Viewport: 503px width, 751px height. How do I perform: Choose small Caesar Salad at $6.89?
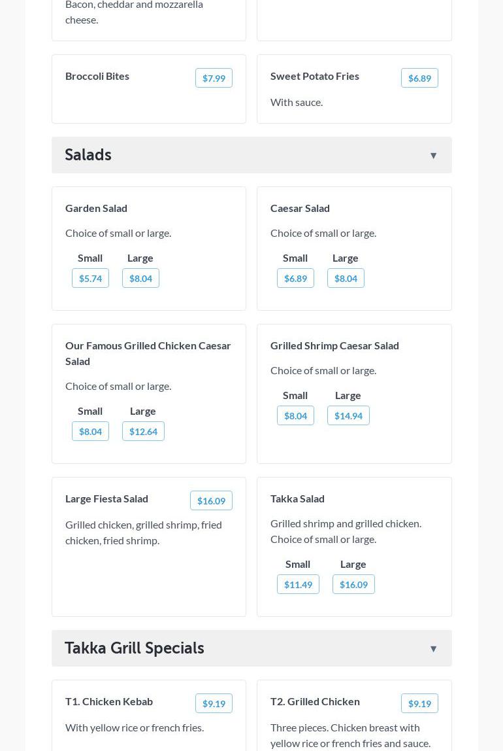coord(295,278)
